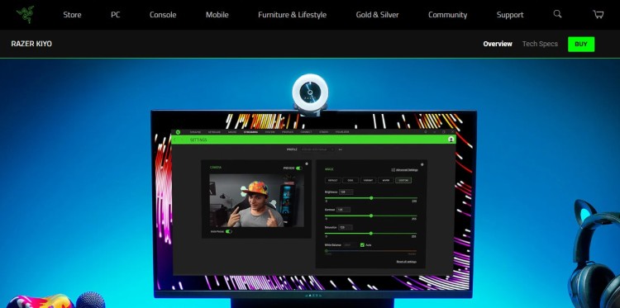Image resolution: width=620 pixels, height=308 pixels.
Task: Open the Community menu
Action: coord(447,15)
